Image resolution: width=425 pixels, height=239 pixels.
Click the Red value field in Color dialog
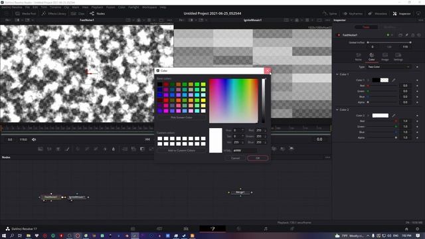pos(260,130)
